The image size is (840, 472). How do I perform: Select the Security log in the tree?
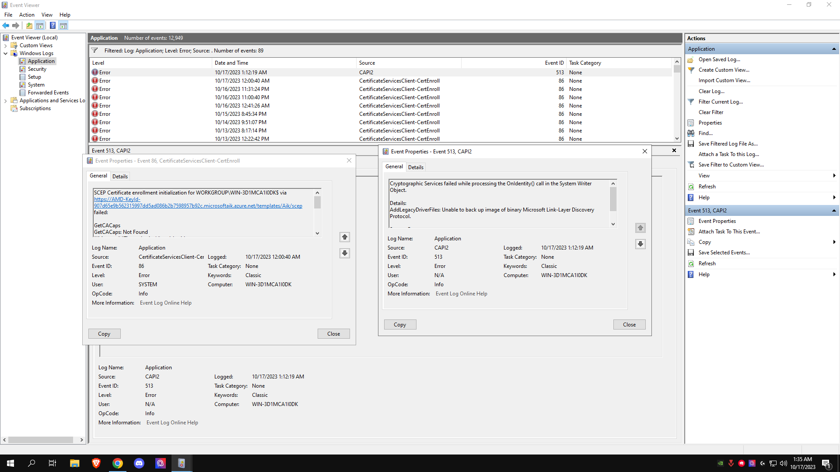coord(37,69)
